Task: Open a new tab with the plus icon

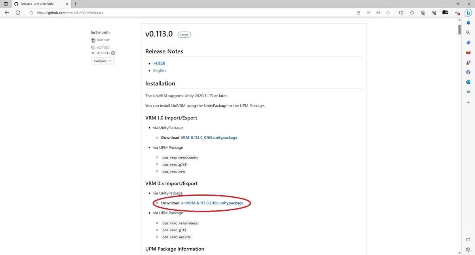Action: (75, 4)
